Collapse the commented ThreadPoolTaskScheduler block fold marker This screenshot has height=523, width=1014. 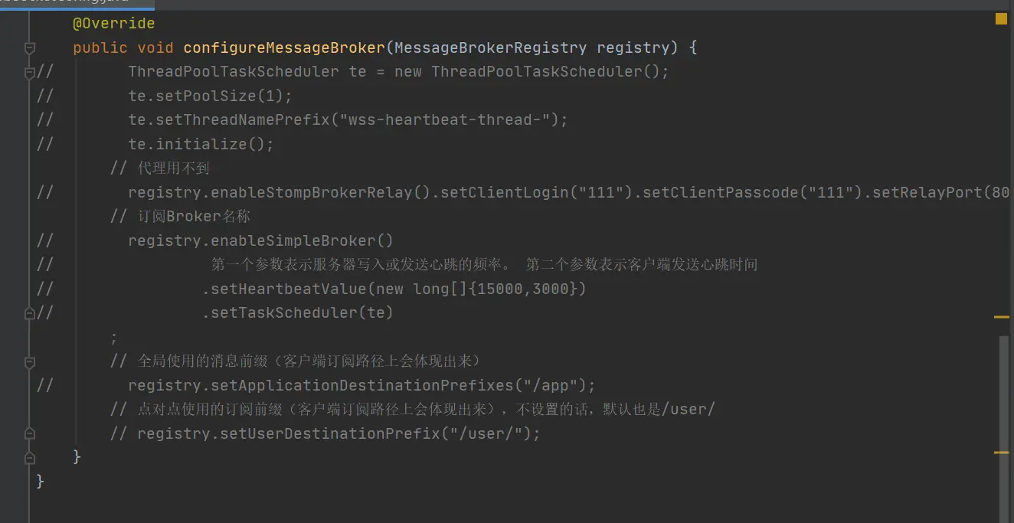30,73
